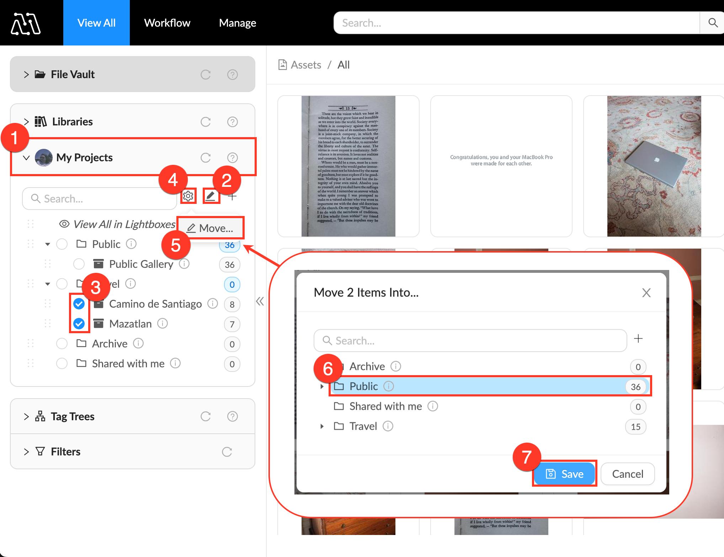Expand the Tag Trees section

(26, 416)
